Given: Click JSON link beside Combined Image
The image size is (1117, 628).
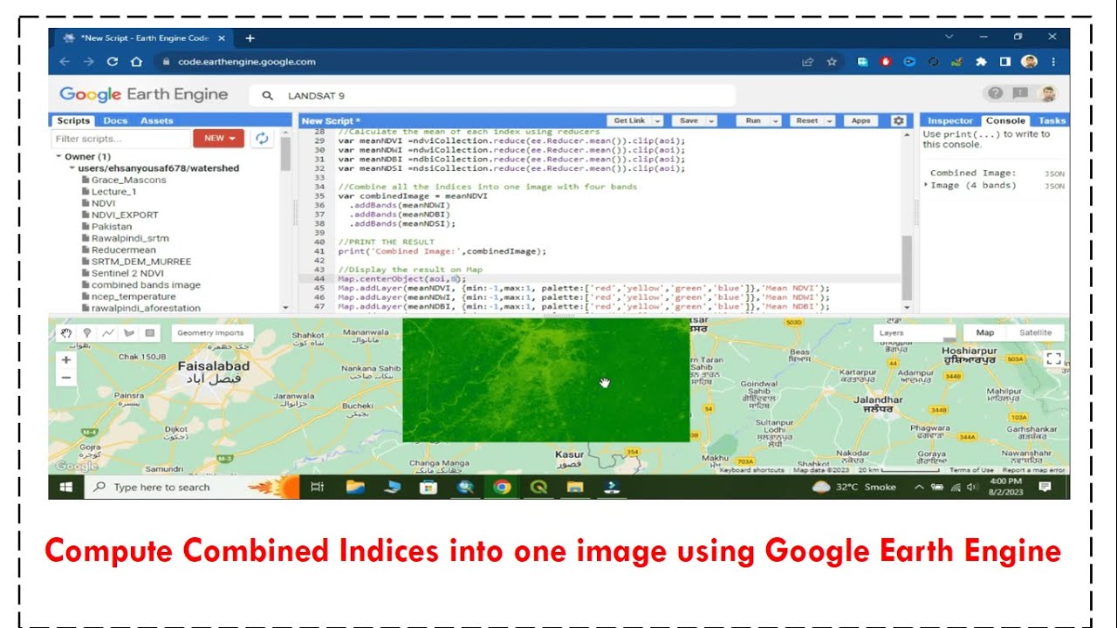Looking at the screenshot, I should pyautogui.click(x=1054, y=174).
